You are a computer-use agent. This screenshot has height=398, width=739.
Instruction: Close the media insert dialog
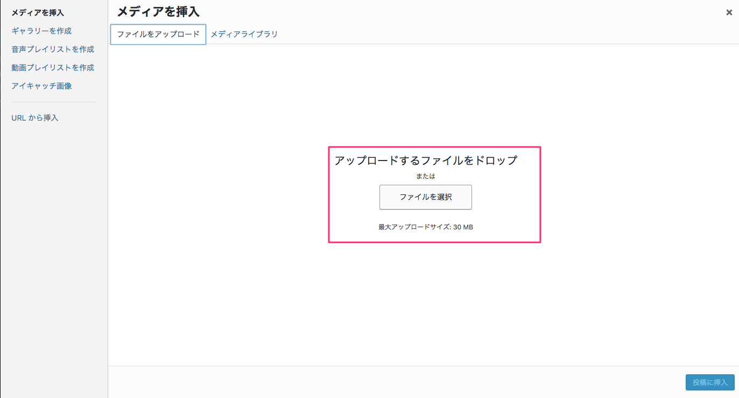point(729,12)
